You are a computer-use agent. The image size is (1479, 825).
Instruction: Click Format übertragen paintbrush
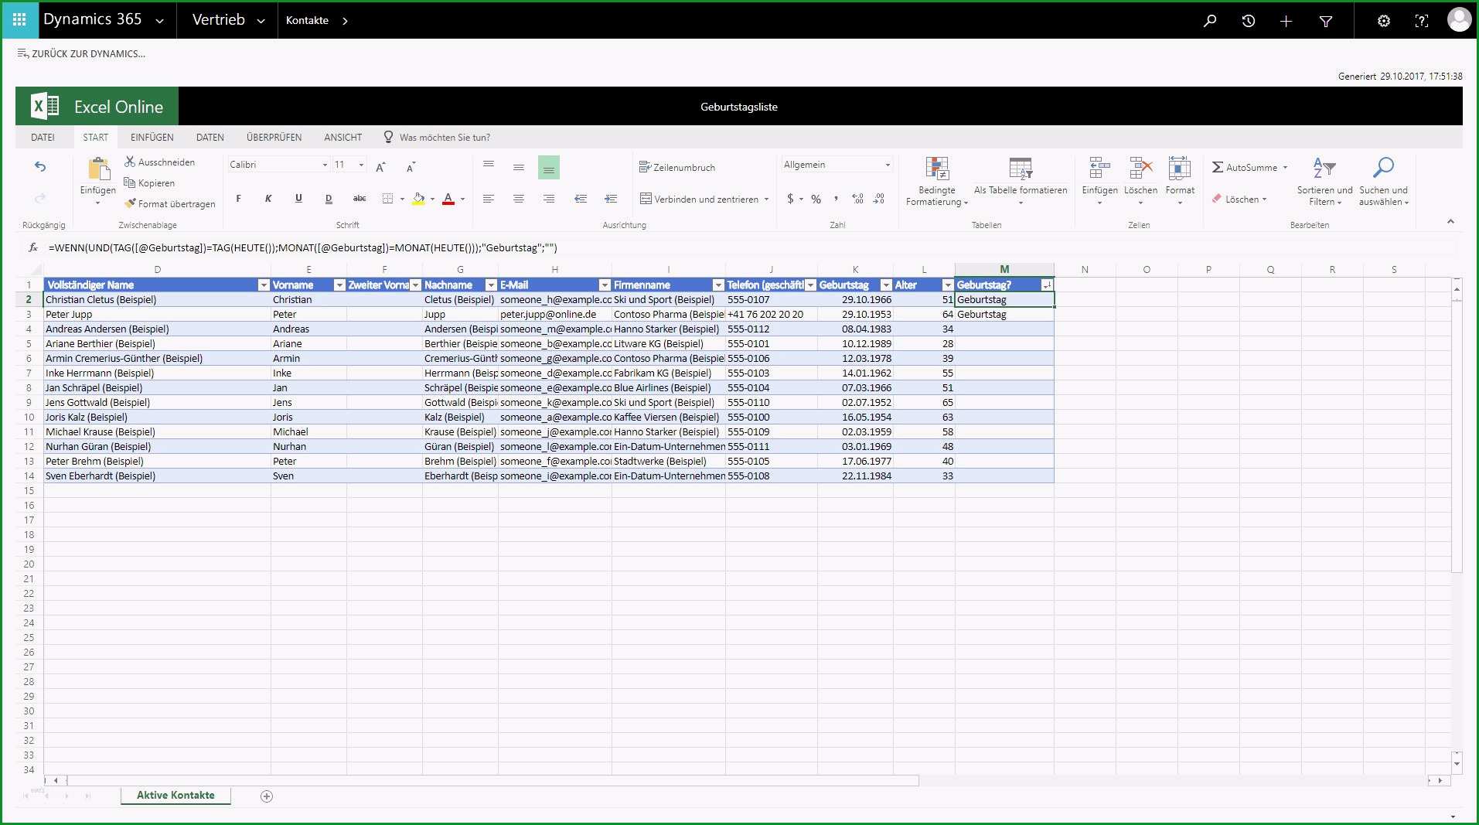pyautogui.click(x=170, y=204)
